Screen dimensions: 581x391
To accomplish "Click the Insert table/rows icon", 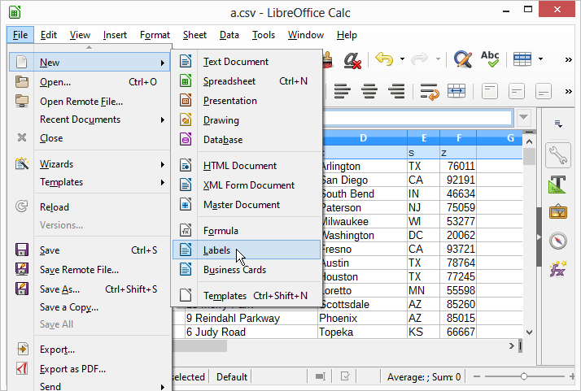I will pos(522,59).
